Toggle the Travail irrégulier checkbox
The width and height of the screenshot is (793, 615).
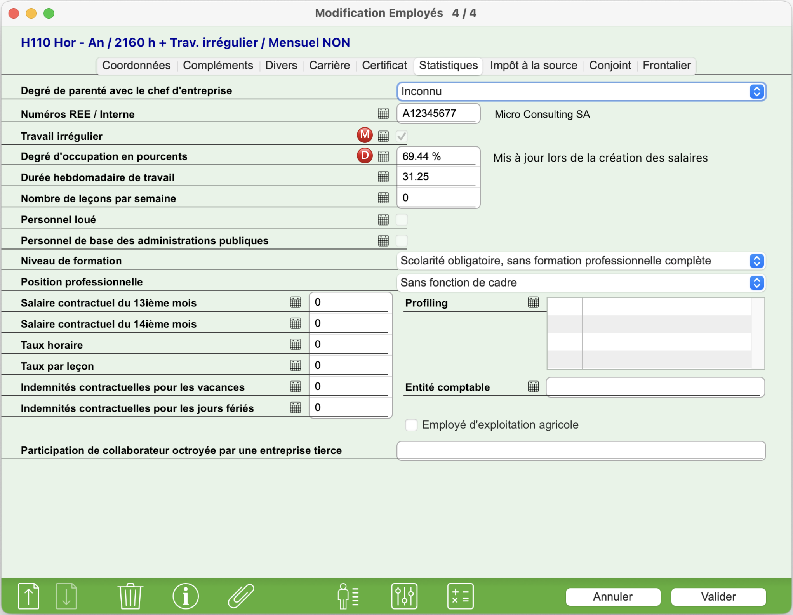pos(402,136)
